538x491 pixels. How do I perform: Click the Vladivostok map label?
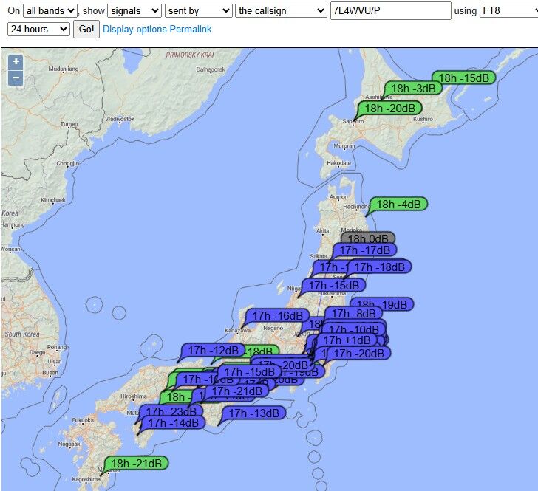(x=120, y=119)
